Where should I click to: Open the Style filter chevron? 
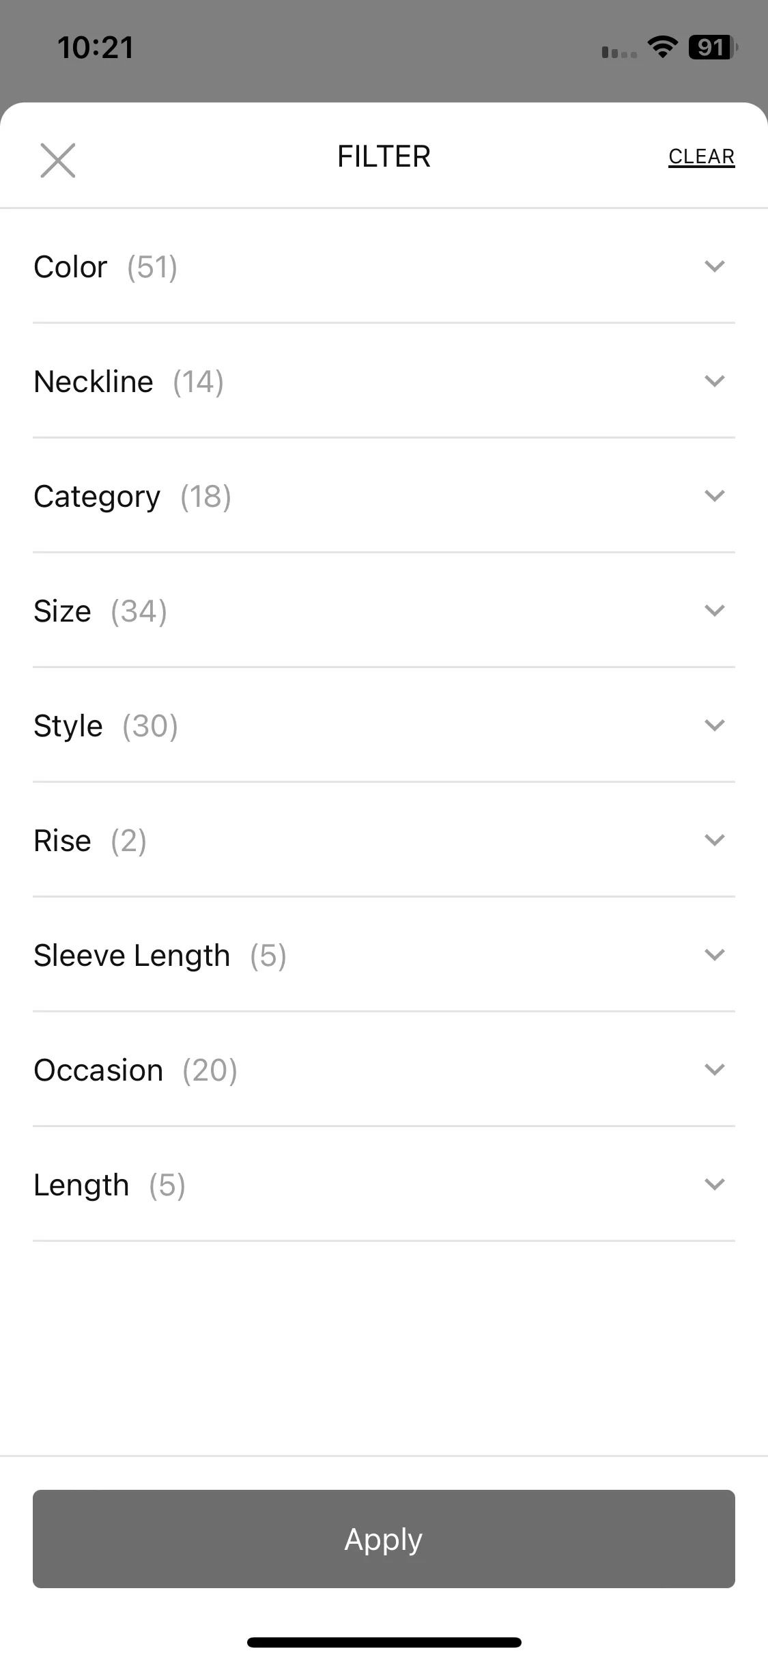point(714,725)
